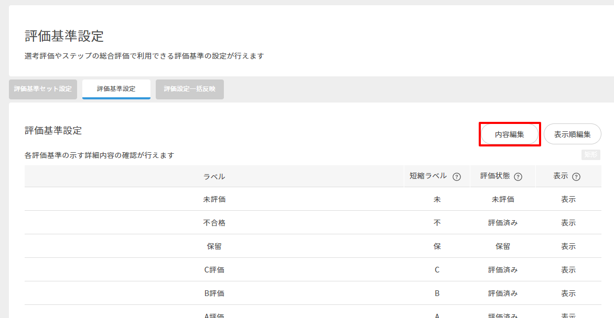Click the 短縮ラベル column header text

428,176
